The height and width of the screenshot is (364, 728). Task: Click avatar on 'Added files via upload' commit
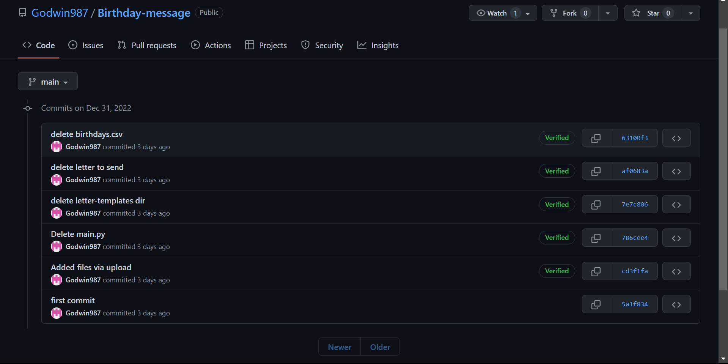[x=57, y=280]
